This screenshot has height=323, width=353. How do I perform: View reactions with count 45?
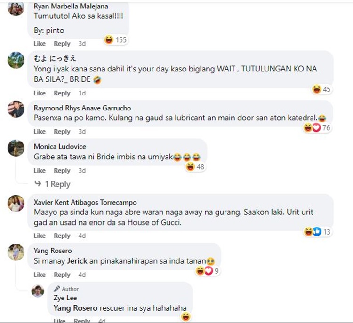click(321, 89)
